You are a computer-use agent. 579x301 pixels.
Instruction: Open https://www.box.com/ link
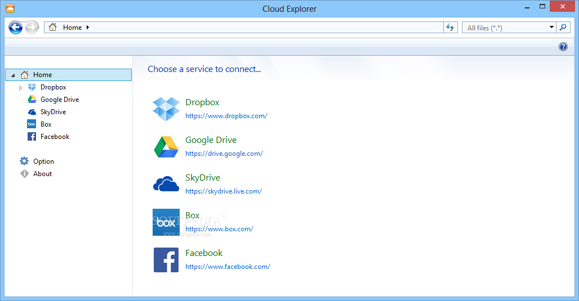pyautogui.click(x=219, y=228)
